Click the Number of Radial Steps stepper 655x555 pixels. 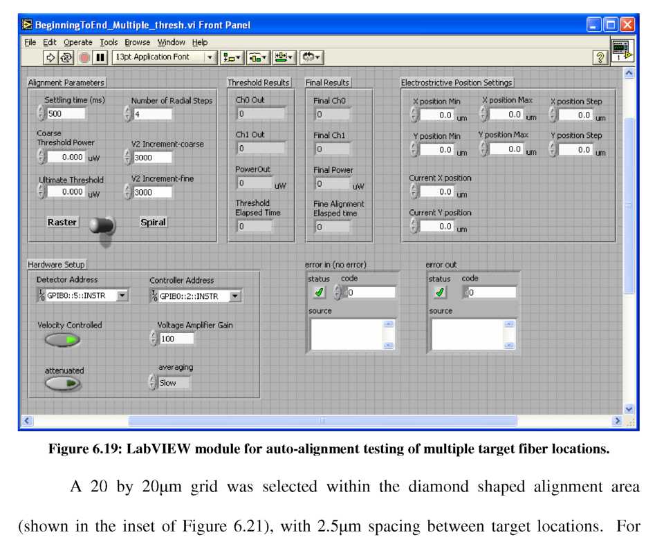coord(127,113)
